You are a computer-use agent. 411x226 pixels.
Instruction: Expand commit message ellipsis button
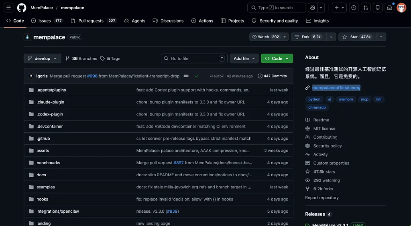[186, 76]
